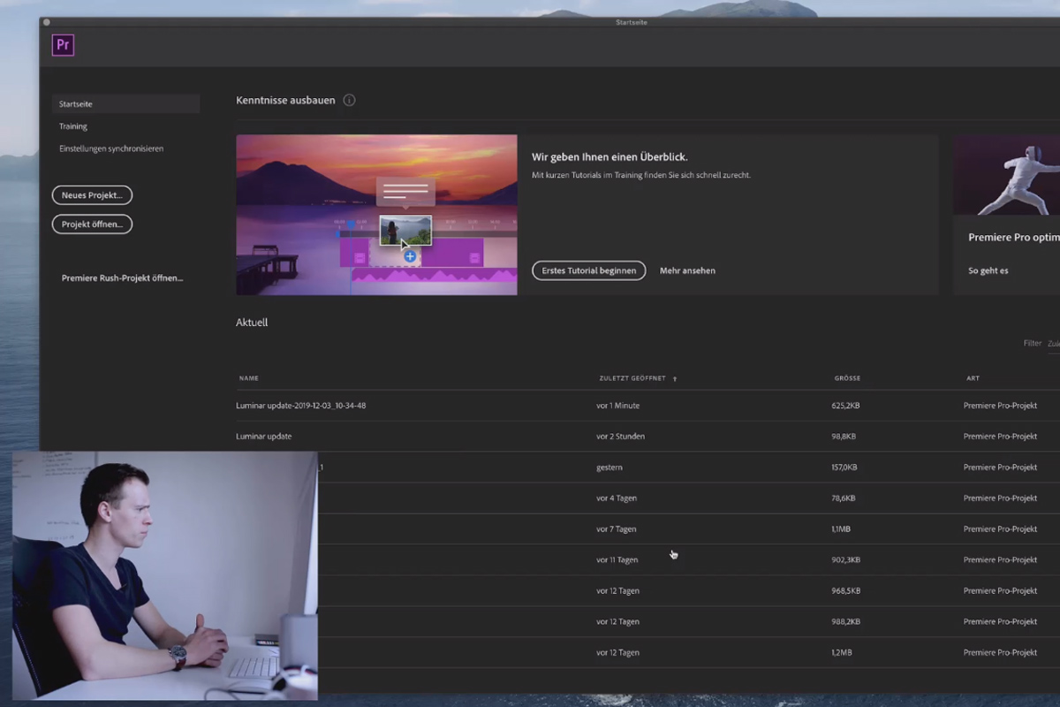
Task: Open Premiere Rush-Projekt öffnen link
Action: coord(122,278)
